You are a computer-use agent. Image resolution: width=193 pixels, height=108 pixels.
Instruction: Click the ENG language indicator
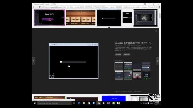[151, 103]
